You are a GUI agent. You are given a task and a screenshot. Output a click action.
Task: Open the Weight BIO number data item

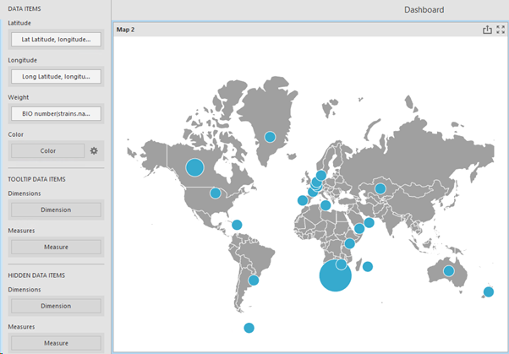tap(55, 113)
